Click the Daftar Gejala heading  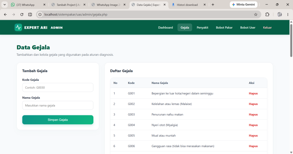pyautogui.click(x=121, y=71)
